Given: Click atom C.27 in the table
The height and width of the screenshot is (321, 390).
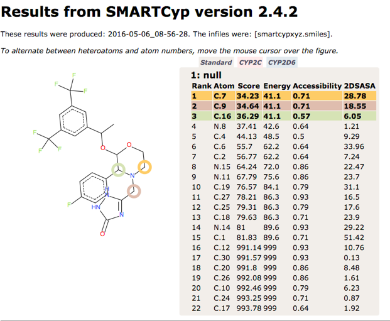Looking at the screenshot, I should (x=222, y=197).
